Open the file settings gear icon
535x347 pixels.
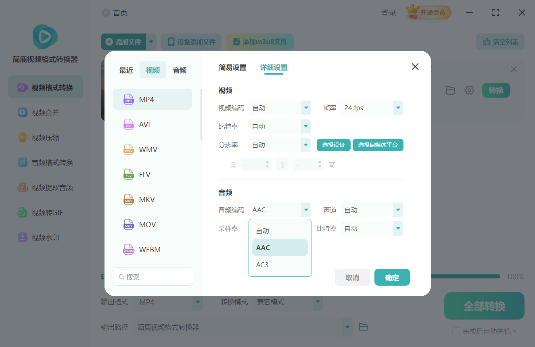click(x=469, y=90)
